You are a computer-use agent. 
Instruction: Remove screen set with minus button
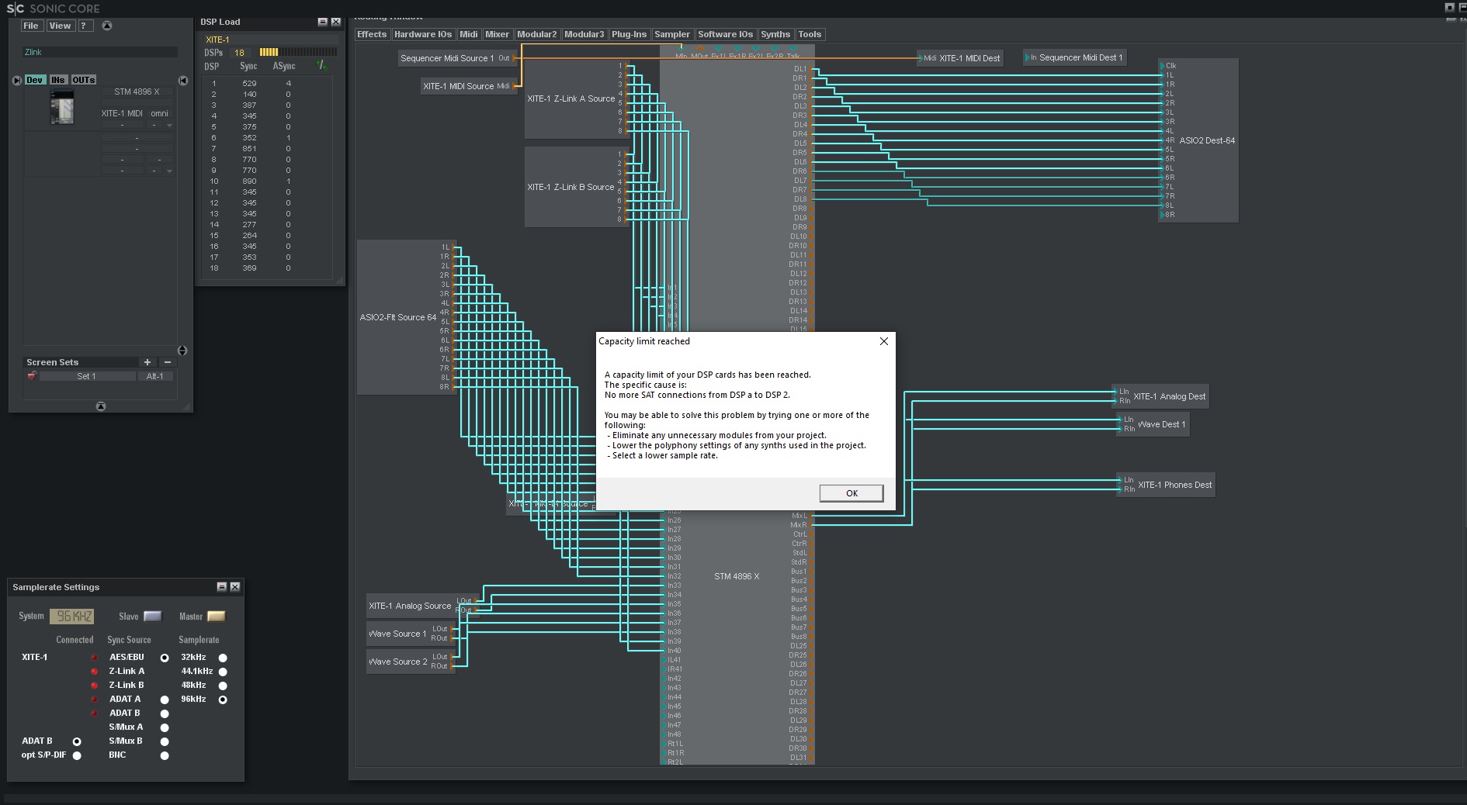coord(167,362)
